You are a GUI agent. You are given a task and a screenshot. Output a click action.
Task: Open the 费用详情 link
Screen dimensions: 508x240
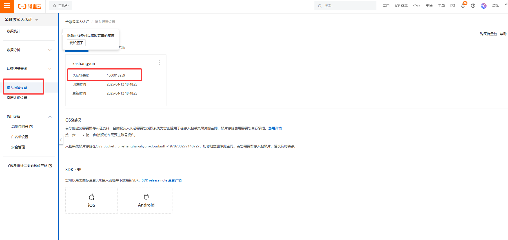[x=275, y=128]
